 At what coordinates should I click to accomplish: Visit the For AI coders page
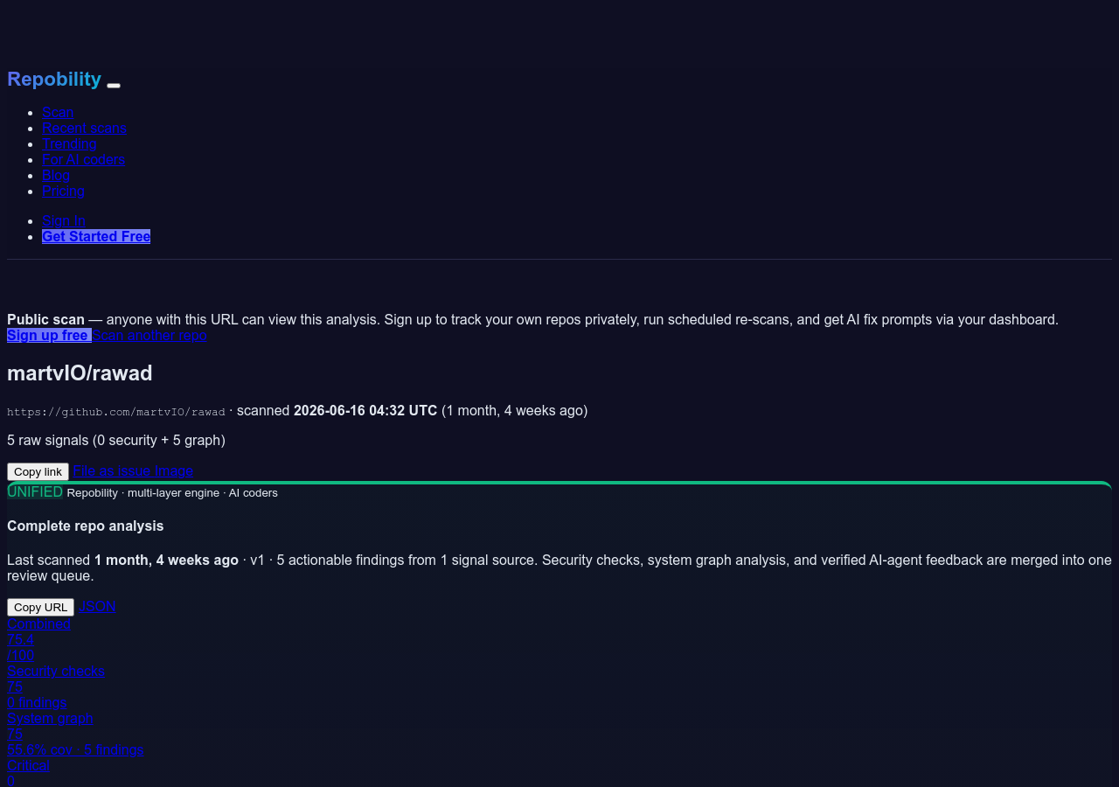pyautogui.click(x=83, y=159)
